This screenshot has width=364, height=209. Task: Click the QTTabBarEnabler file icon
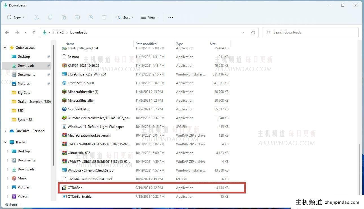click(64, 197)
